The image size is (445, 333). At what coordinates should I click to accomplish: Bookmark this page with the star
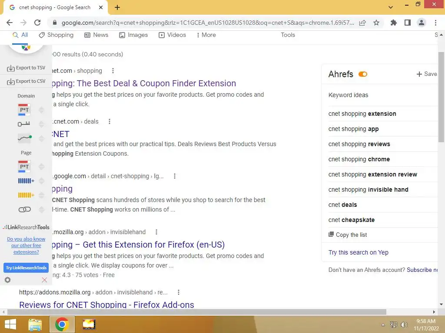(376, 23)
